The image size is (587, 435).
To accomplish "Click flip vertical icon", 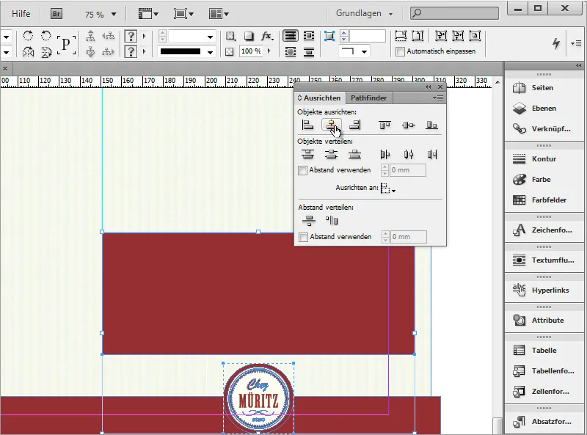I will [x=46, y=51].
